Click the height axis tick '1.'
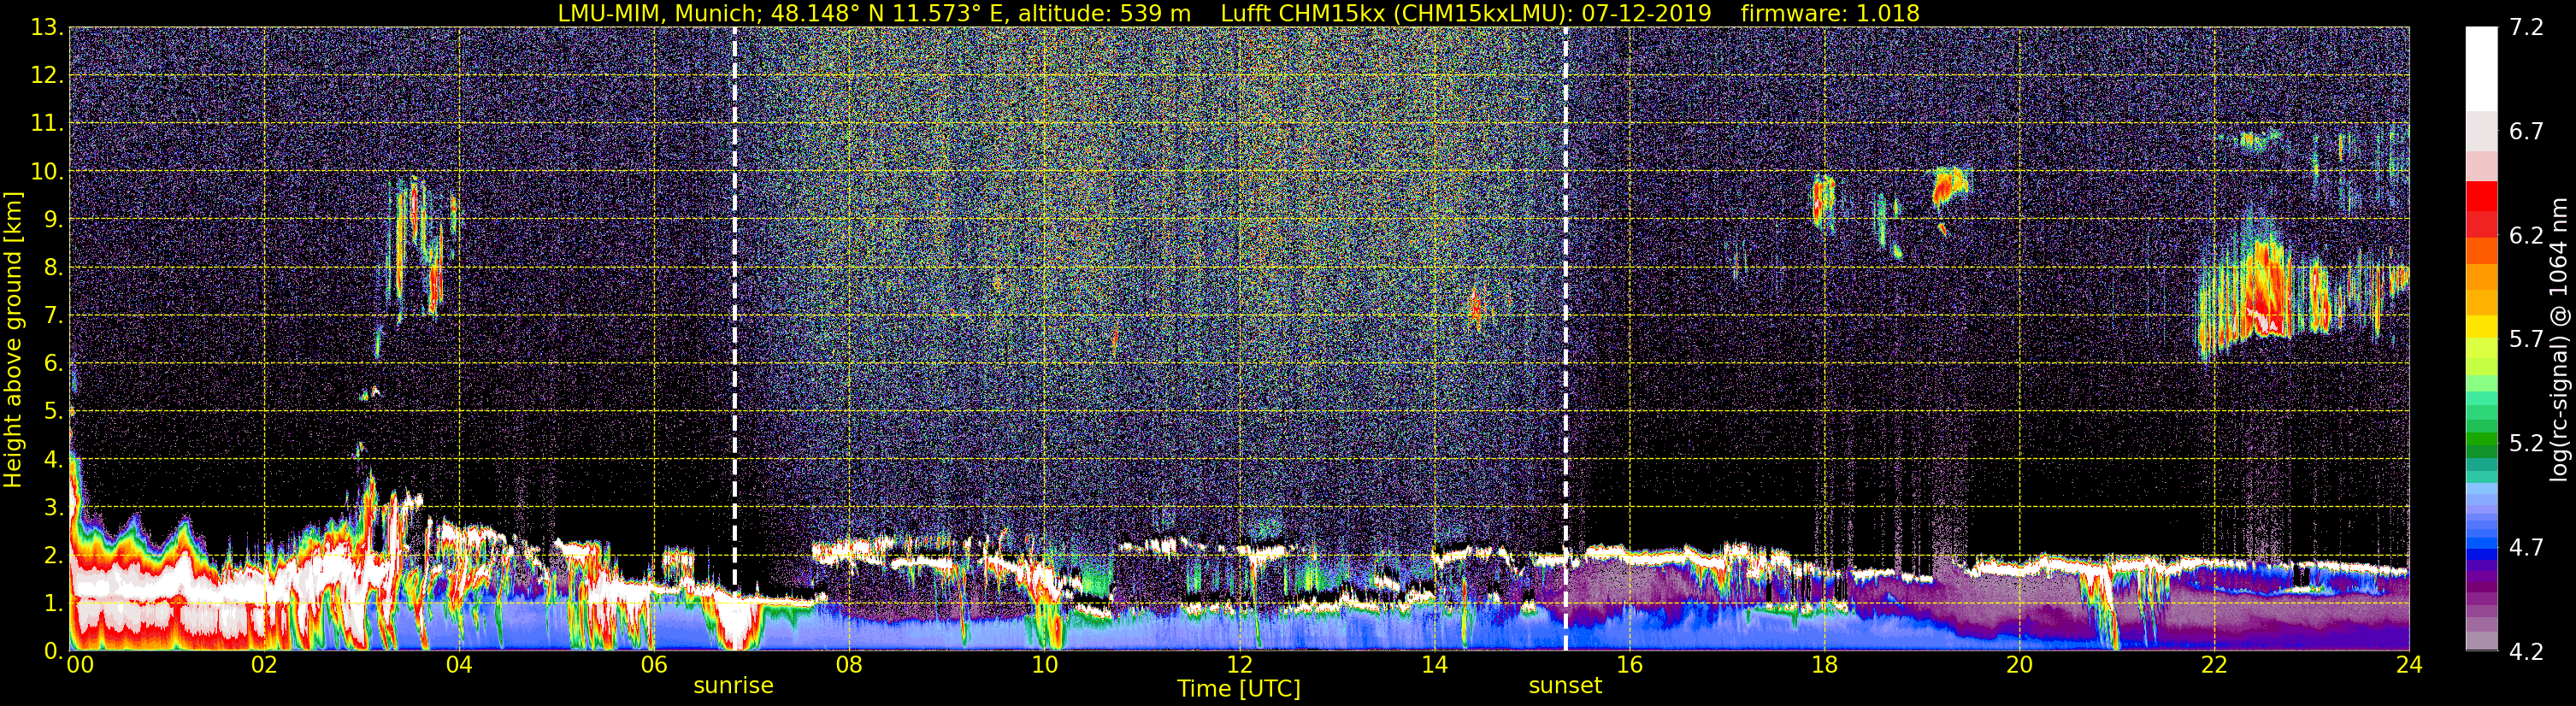This screenshot has height=706, width=2576. [x=54, y=604]
